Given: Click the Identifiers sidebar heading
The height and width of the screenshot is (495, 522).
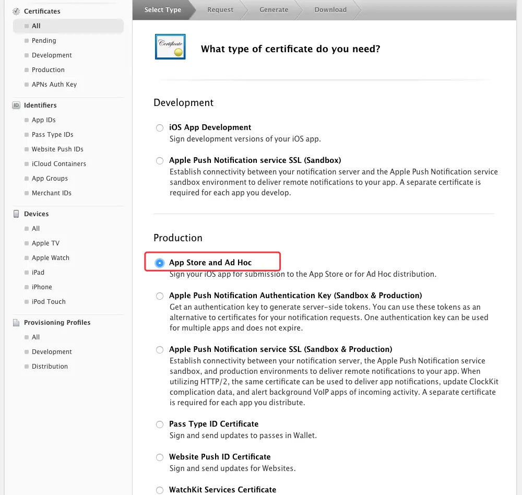Looking at the screenshot, I should 40,105.
